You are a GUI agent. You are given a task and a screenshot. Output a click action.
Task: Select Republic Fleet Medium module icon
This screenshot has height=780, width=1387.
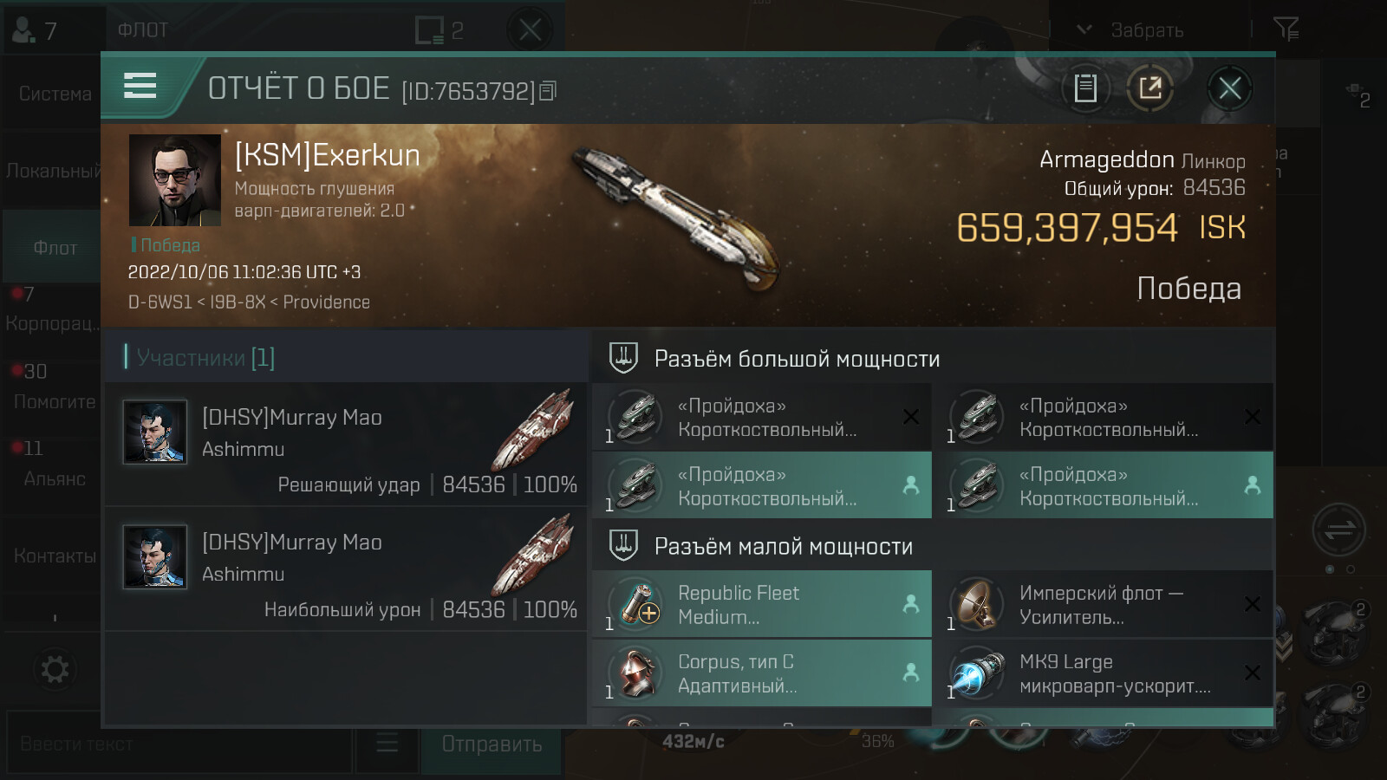pos(637,604)
